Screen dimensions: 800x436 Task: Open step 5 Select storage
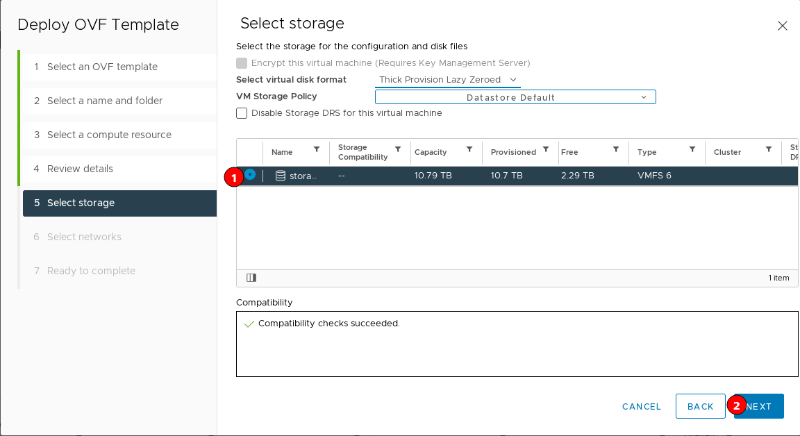point(119,203)
